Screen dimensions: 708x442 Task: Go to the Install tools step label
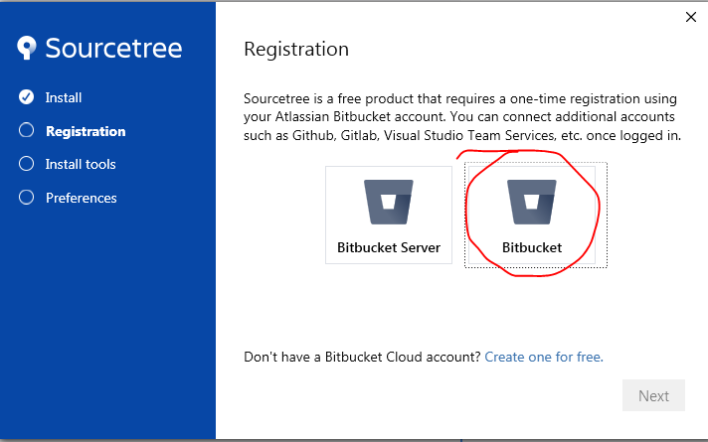pos(81,164)
